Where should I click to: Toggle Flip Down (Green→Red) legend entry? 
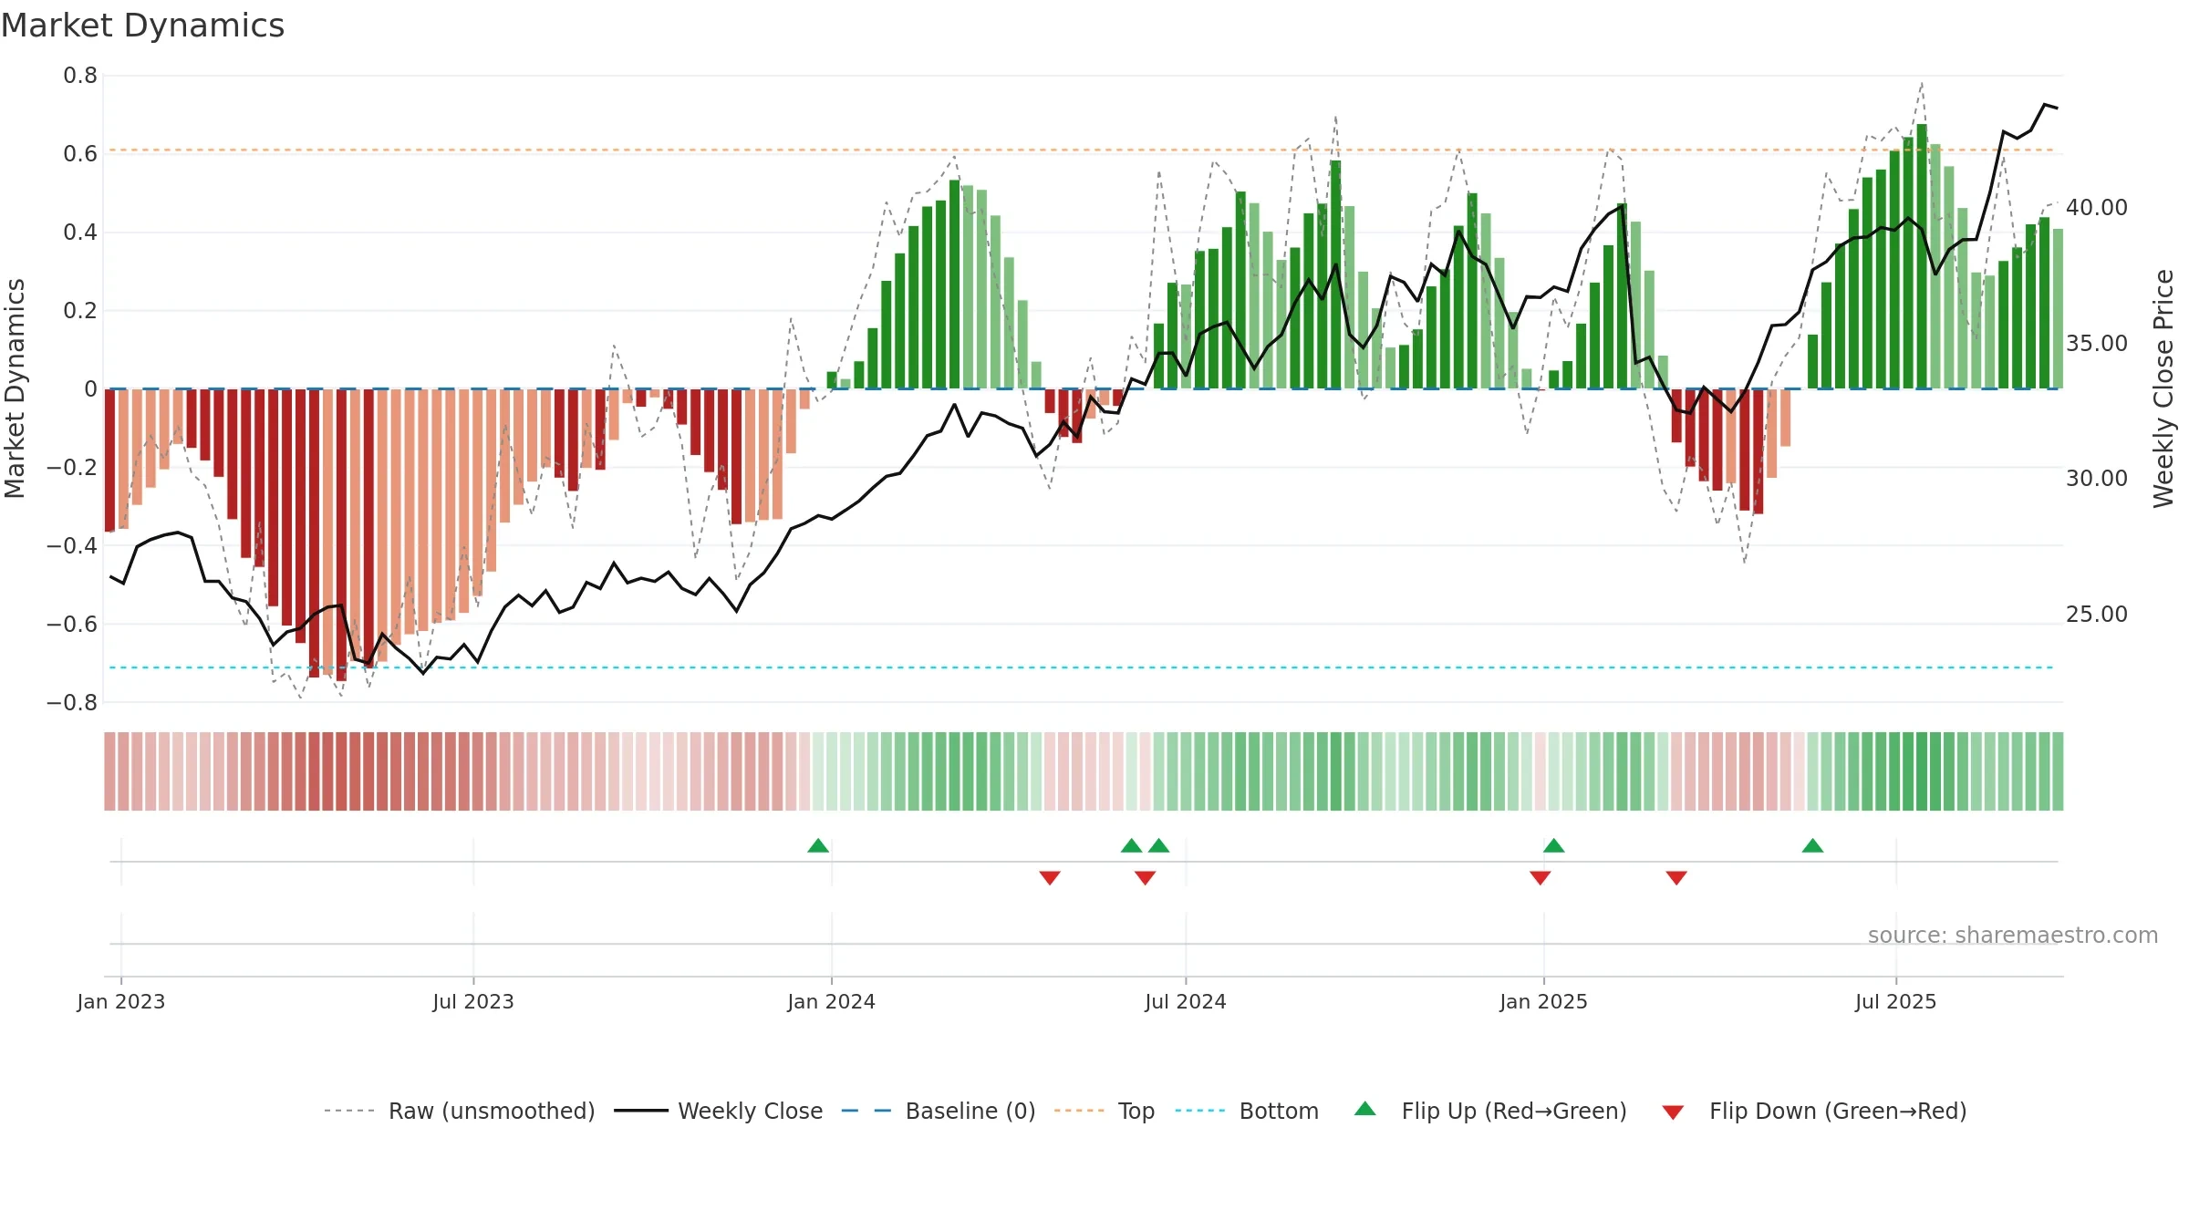[x=1813, y=1111]
